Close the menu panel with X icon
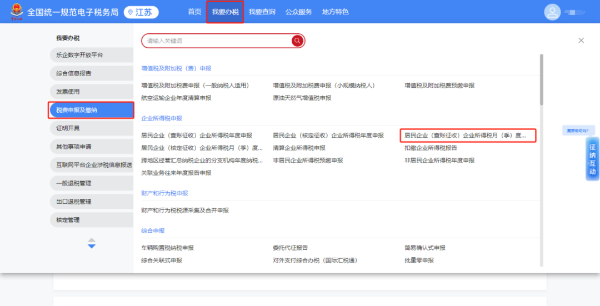This screenshot has height=306, width=600. [581, 41]
